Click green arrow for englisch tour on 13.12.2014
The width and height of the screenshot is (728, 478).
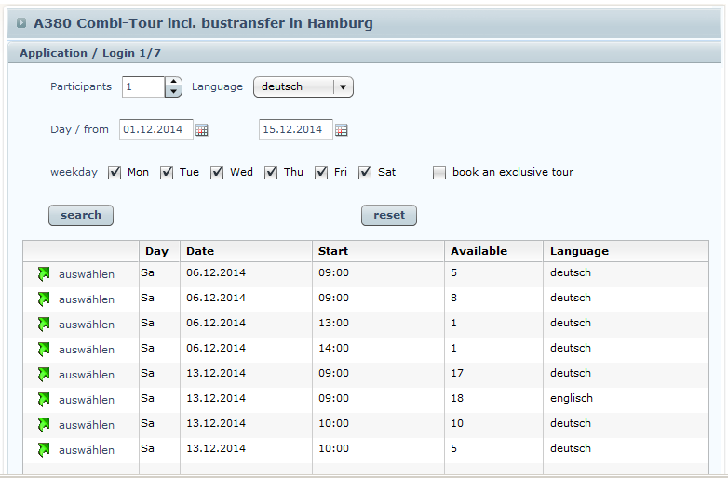pos(44,400)
